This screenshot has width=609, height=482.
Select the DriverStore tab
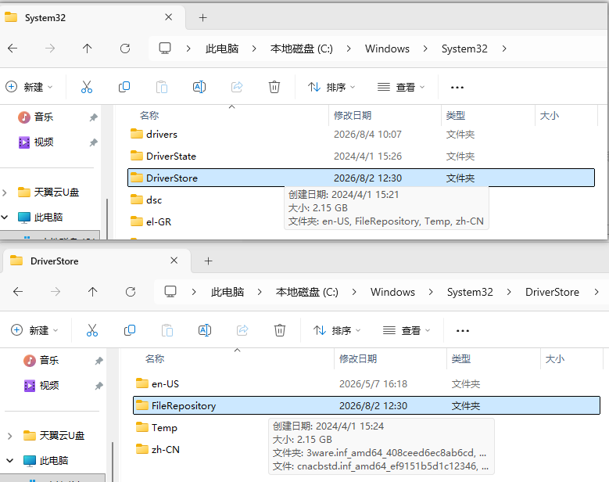95,261
